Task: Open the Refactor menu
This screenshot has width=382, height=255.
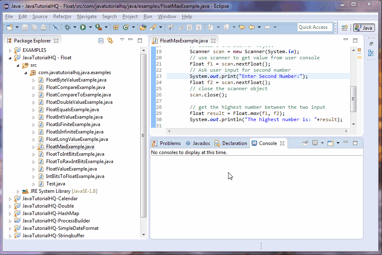Action: click(x=62, y=16)
